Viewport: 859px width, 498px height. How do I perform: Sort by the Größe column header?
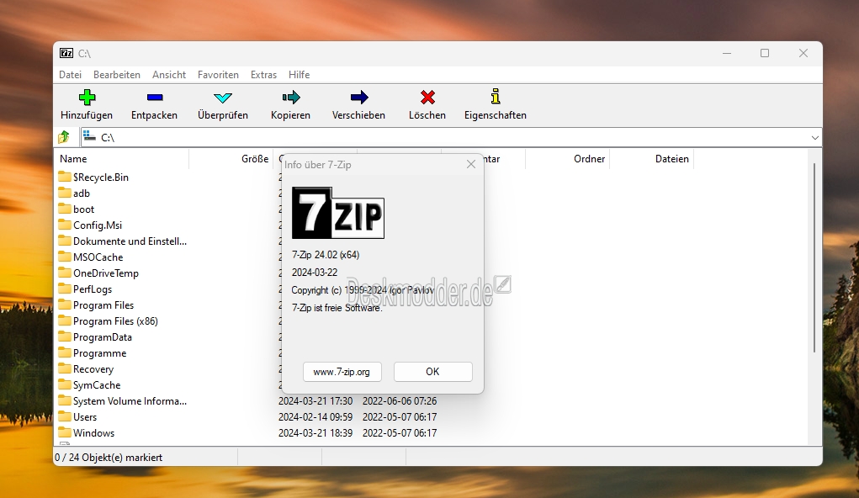pos(231,159)
